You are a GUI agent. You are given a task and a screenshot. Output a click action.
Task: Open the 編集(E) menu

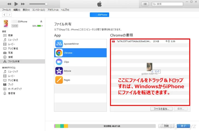17,10
